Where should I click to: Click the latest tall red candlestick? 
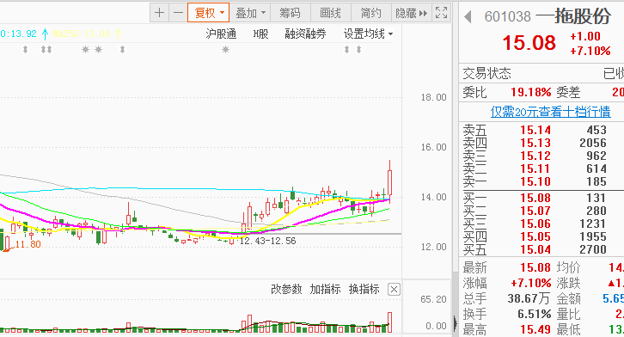coord(389,182)
